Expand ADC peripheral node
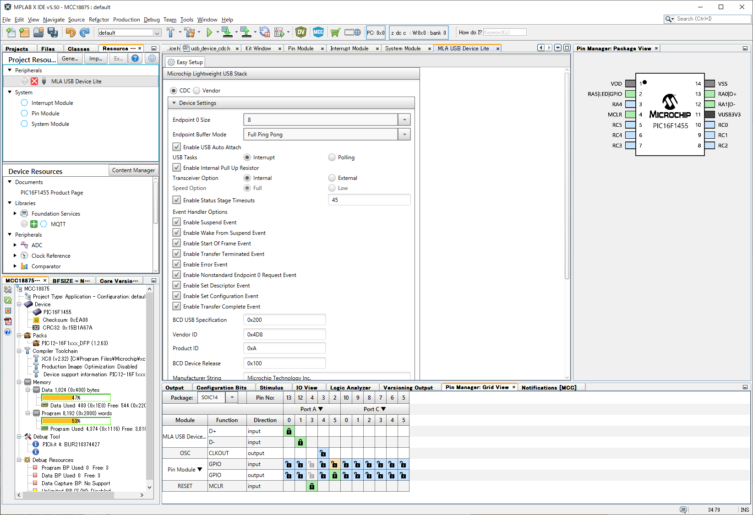This screenshot has width=753, height=515. click(x=15, y=245)
